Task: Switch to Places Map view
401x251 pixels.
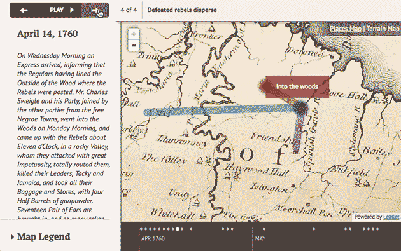Action: pyautogui.click(x=346, y=29)
